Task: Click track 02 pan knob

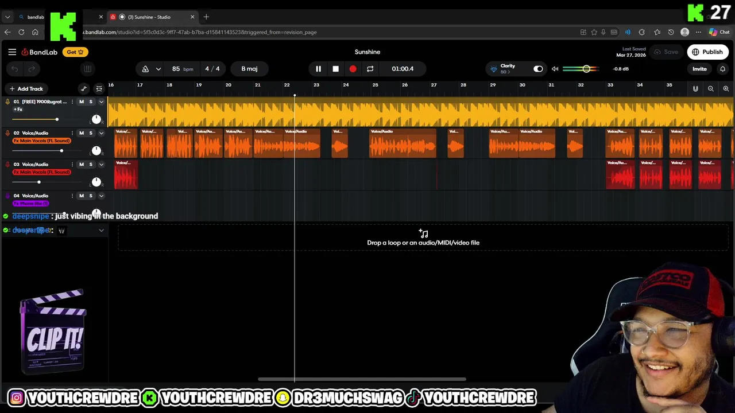Action: 96,151
